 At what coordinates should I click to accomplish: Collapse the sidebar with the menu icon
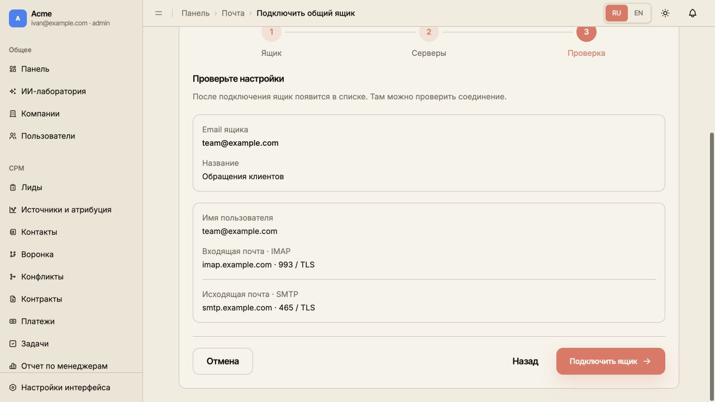tap(159, 13)
